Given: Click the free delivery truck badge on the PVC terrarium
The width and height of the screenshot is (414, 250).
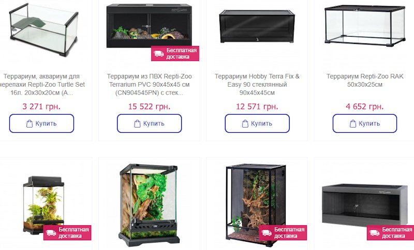Looking at the screenshot, I should coord(175,54).
